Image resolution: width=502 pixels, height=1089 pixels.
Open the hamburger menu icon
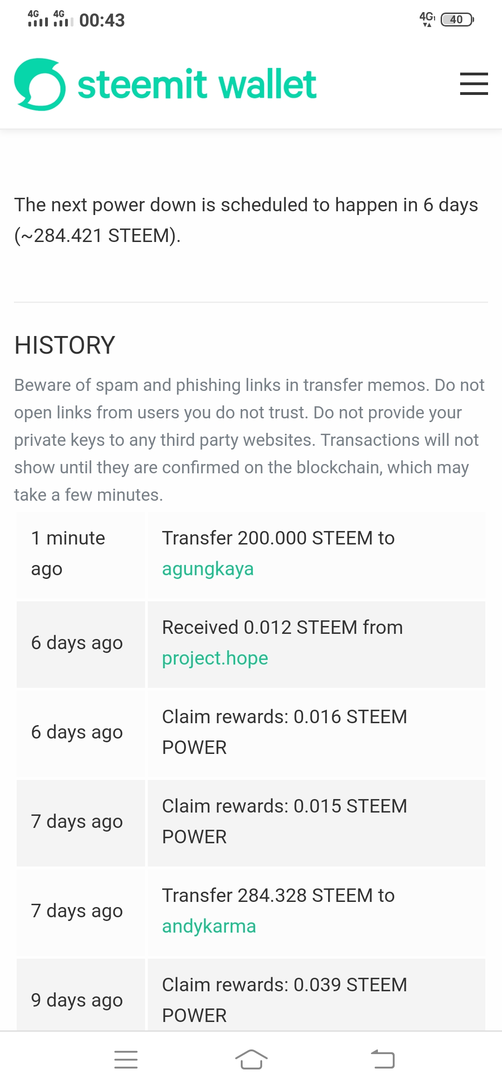(474, 84)
